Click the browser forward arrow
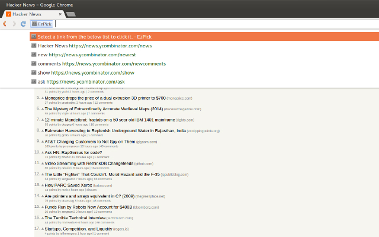Screen dimensions: 379x237 (14, 24)
